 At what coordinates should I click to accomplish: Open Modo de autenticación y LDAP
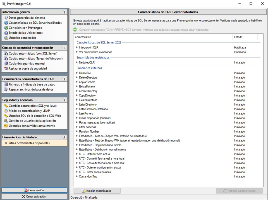pyautogui.click(x=29, y=111)
